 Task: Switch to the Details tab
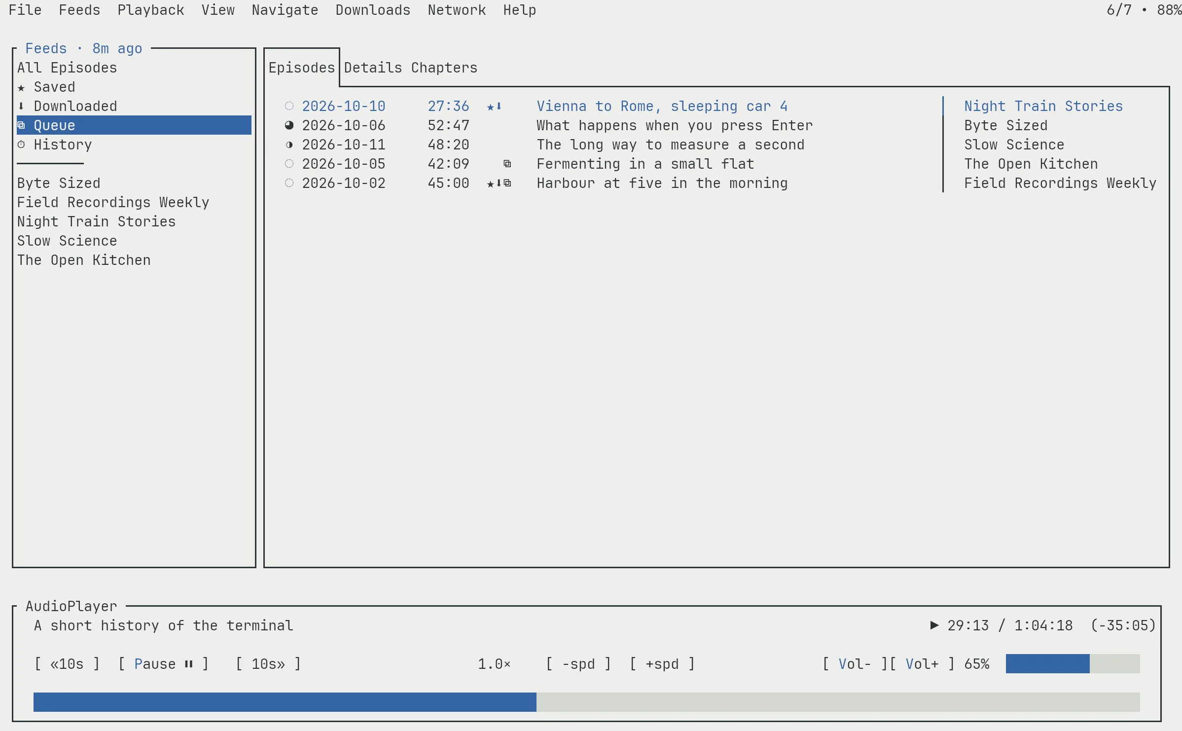[x=373, y=68]
